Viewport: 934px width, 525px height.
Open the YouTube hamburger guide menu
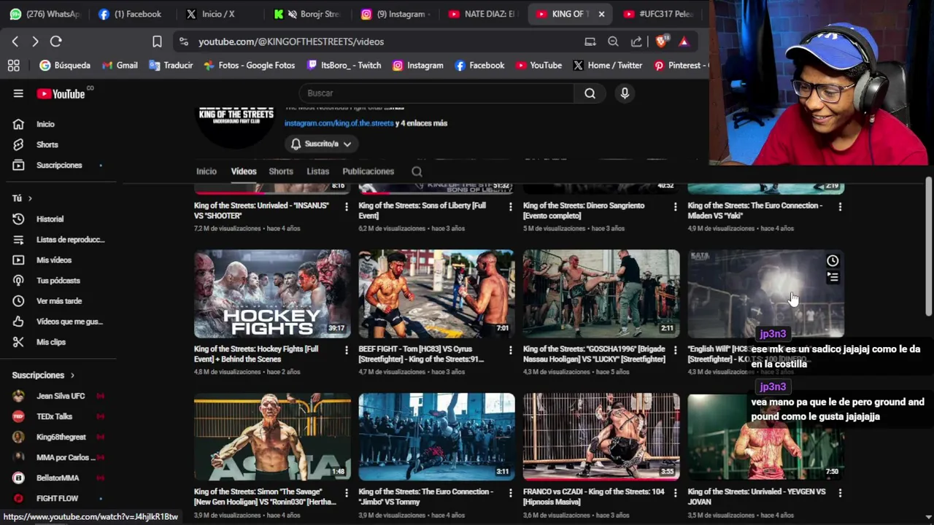[18, 93]
